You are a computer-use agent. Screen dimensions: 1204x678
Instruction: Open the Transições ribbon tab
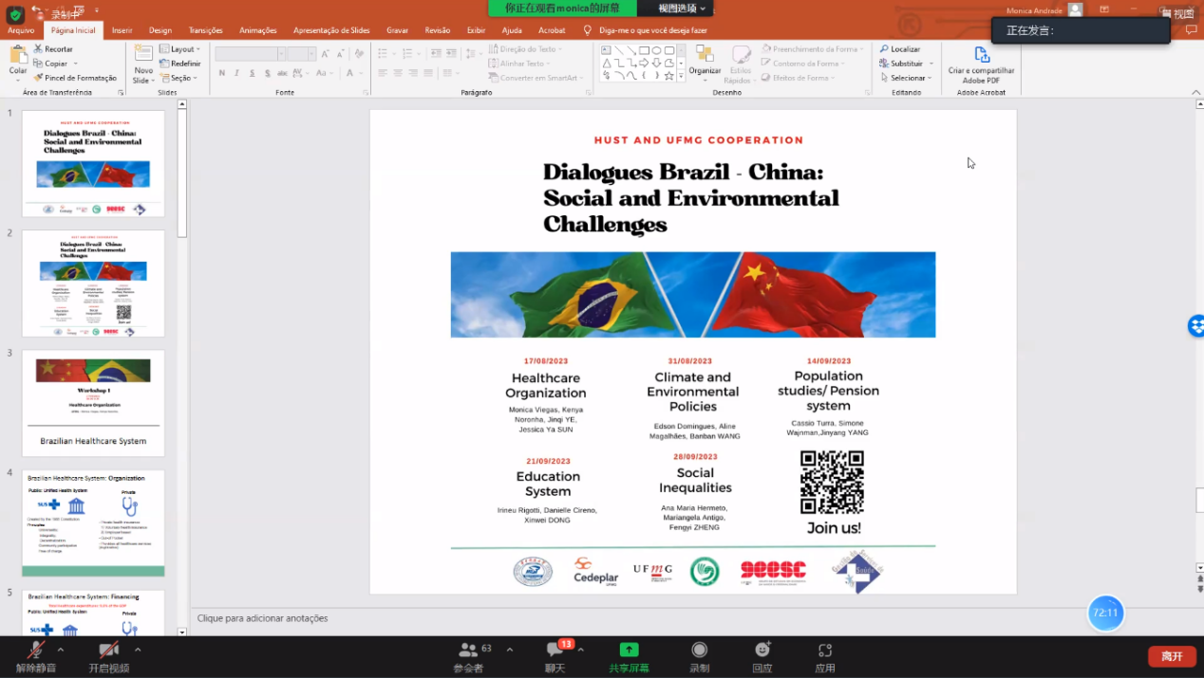(x=205, y=30)
